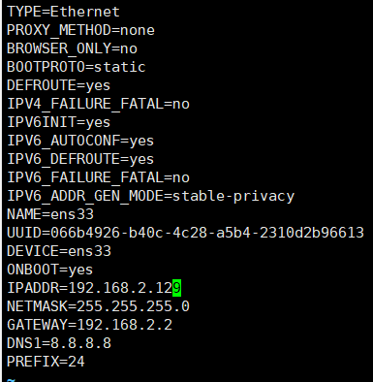373x382 pixels.
Task: Click the DNS1=8.8.8.8 line
Action: pos(59,343)
